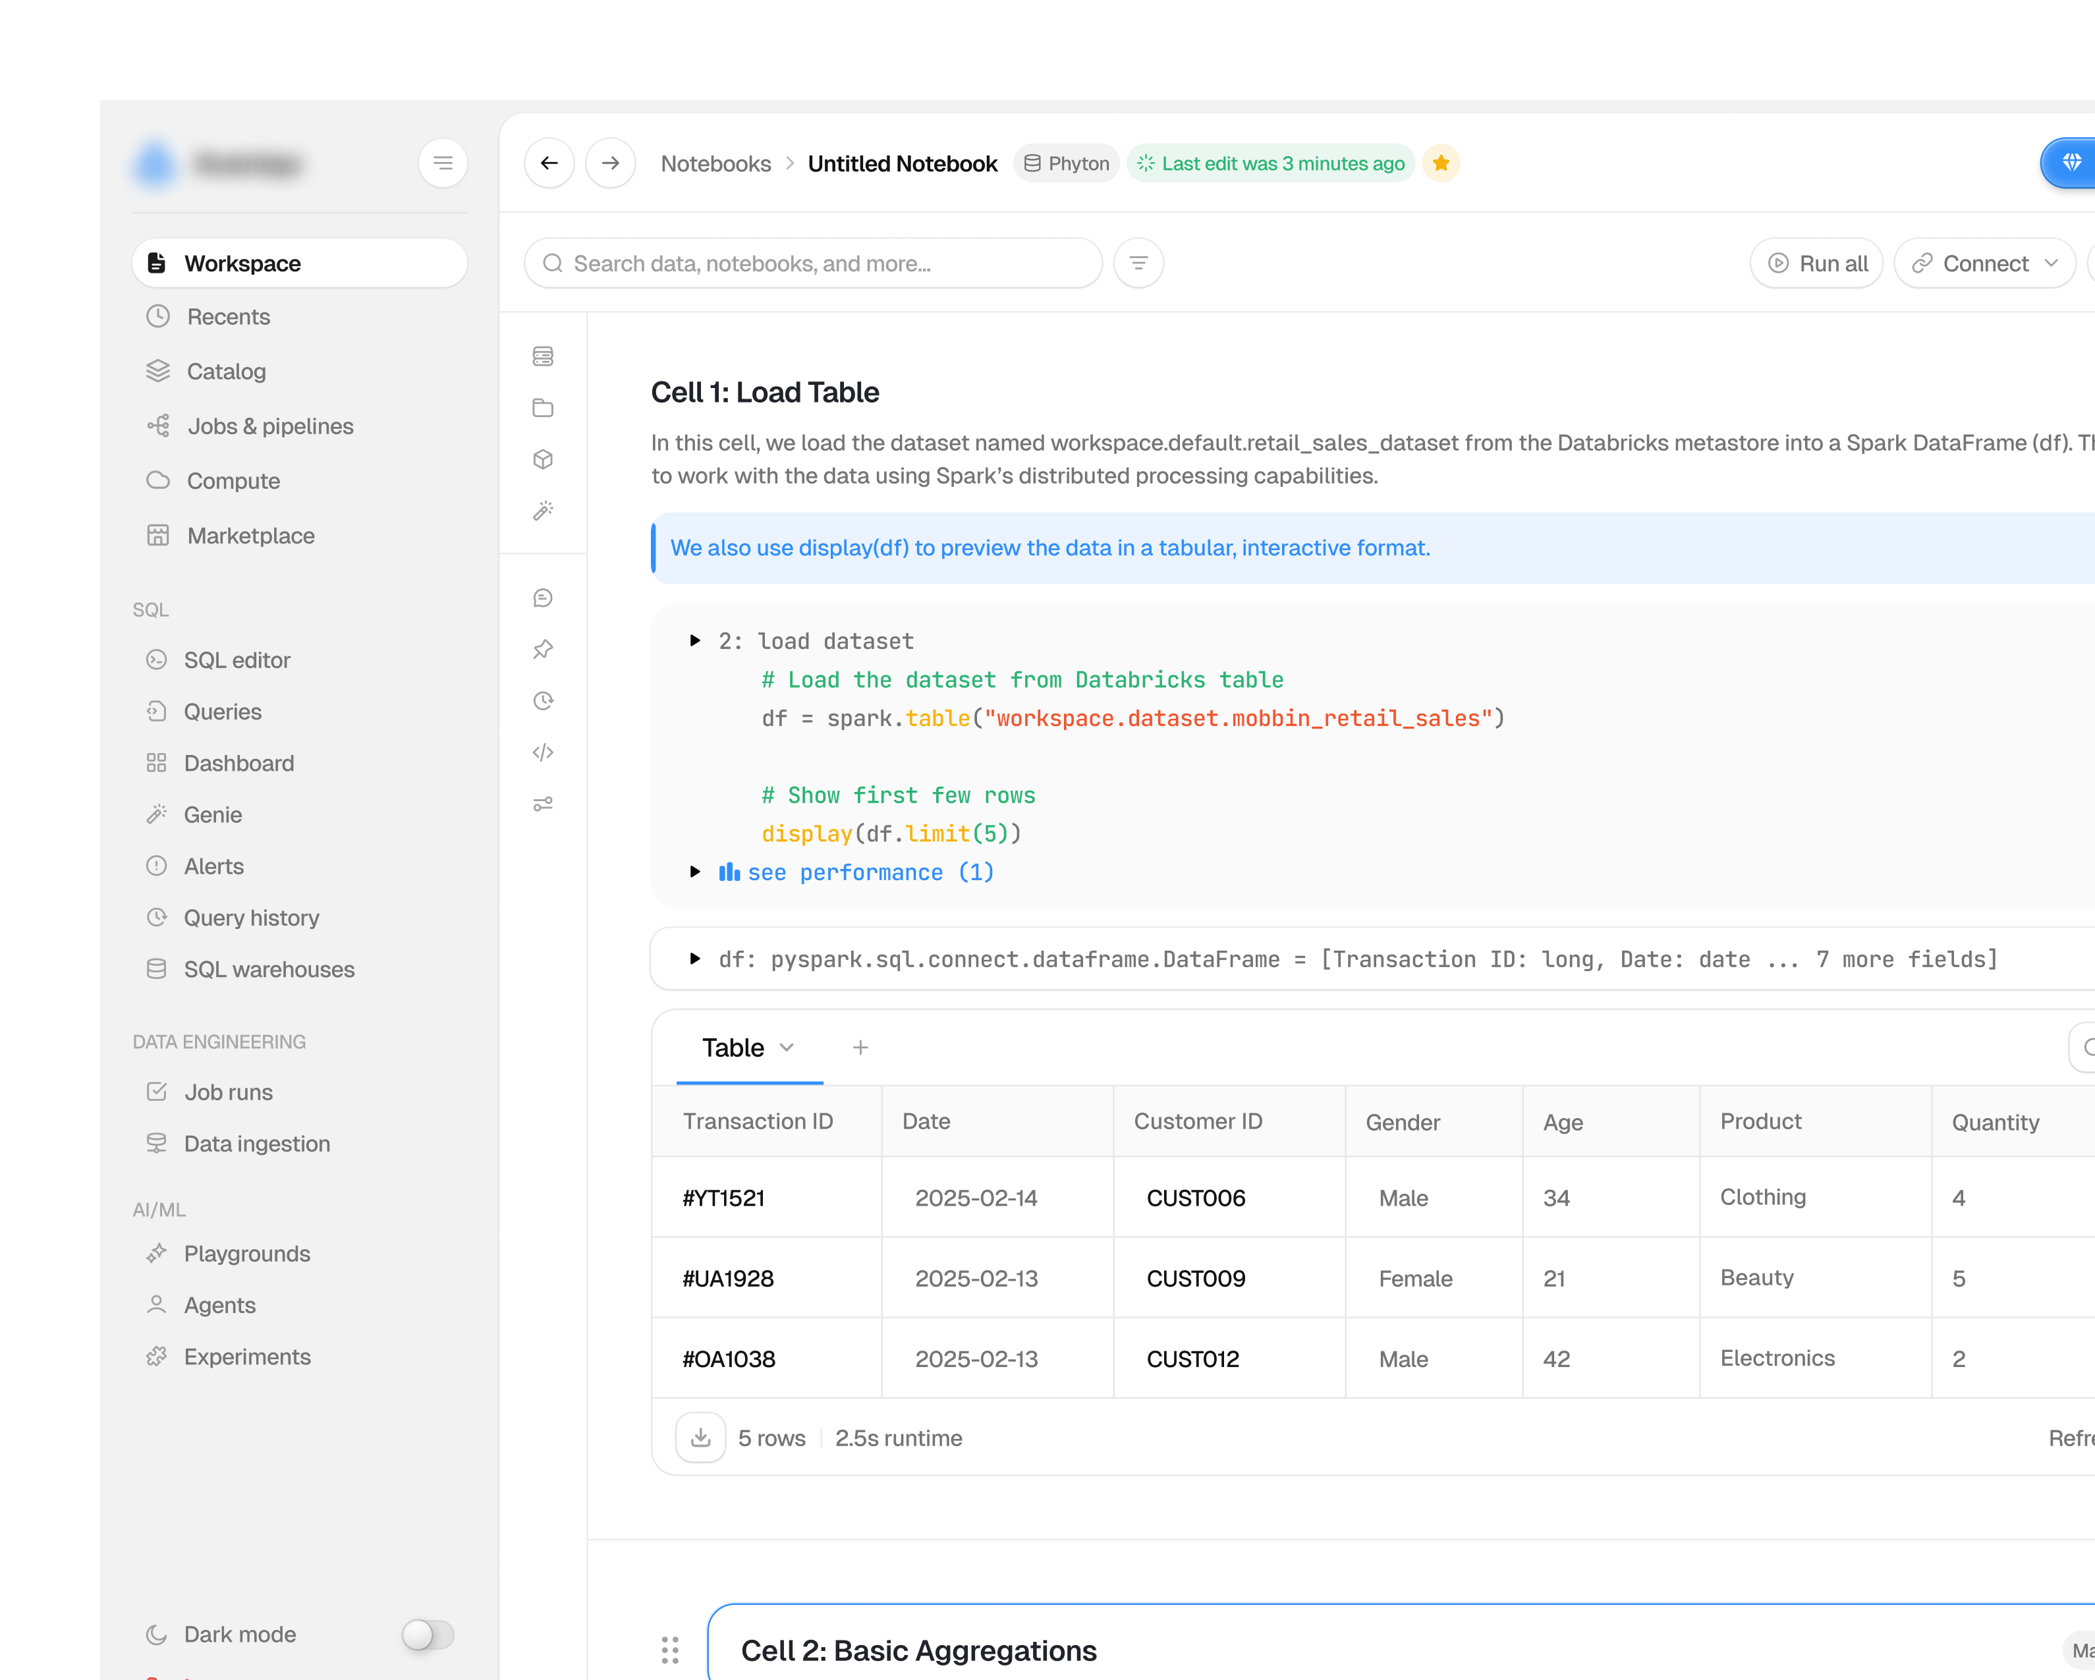
Task: Open the folder icon in notebook rail
Action: 543,408
